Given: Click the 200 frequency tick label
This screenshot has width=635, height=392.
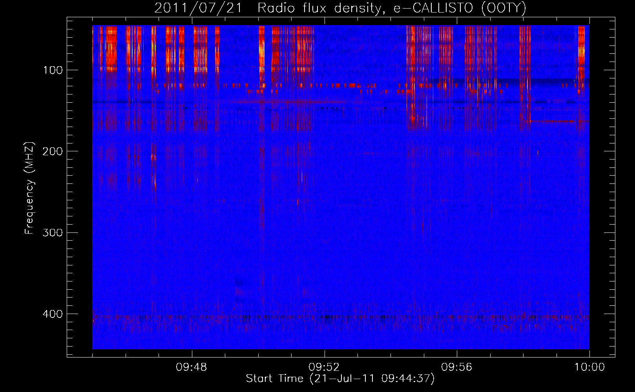Looking at the screenshot, I should (x=53, y=152).
